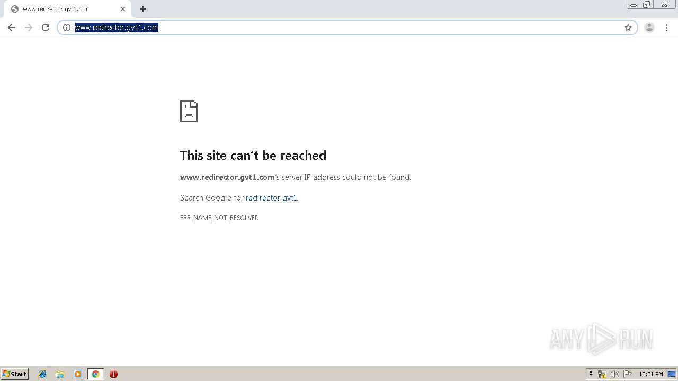Open Action Center flag icon
The width and height of the screenshot is (678, 381).
tap(628, 374)
